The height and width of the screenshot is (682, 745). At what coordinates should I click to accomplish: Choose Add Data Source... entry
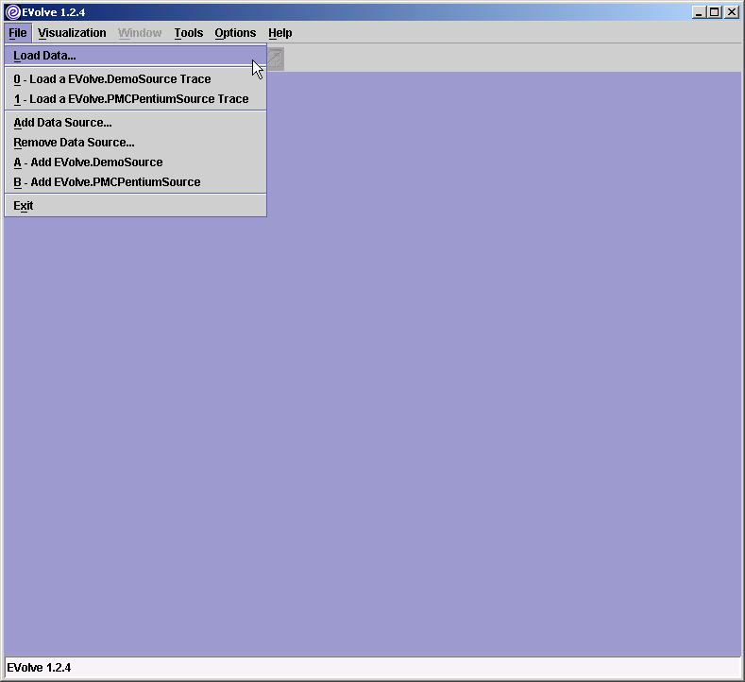coord(135,123)
